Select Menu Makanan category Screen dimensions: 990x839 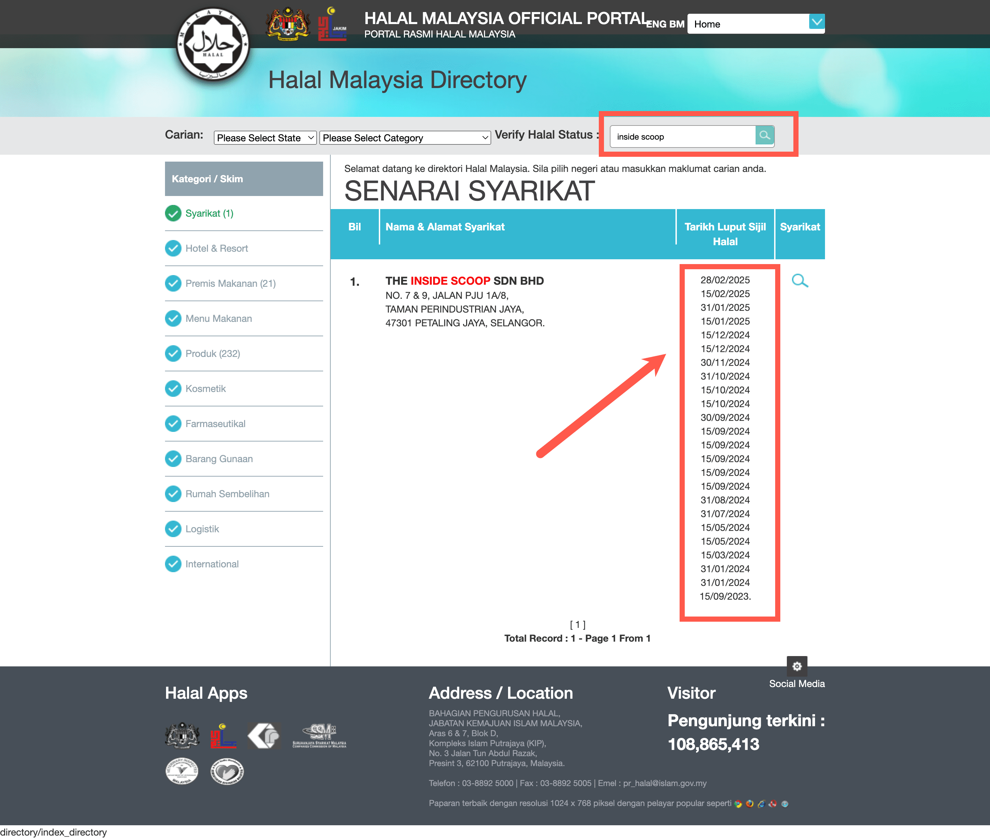pyautogui.click(x=219, y=318)
